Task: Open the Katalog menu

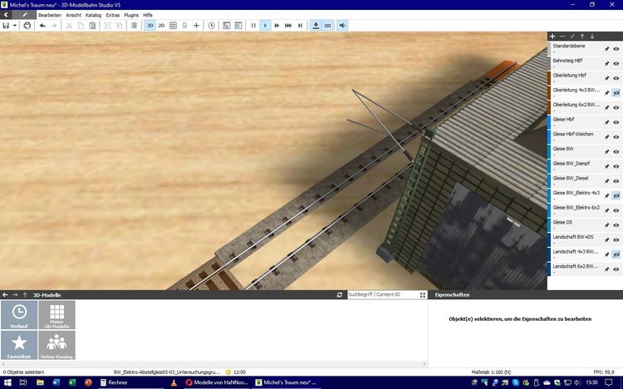Action: point(93,15)
